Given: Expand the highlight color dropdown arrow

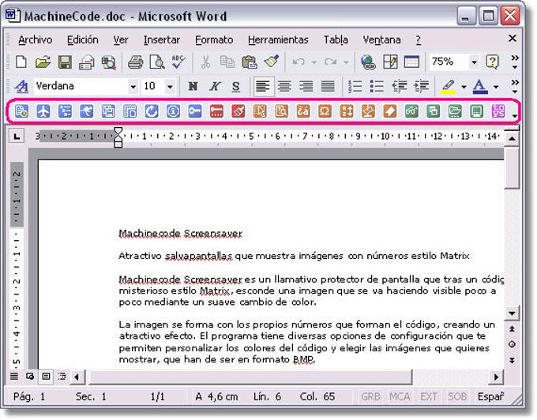Looking at the screenshot, I should tap(464, 87).
